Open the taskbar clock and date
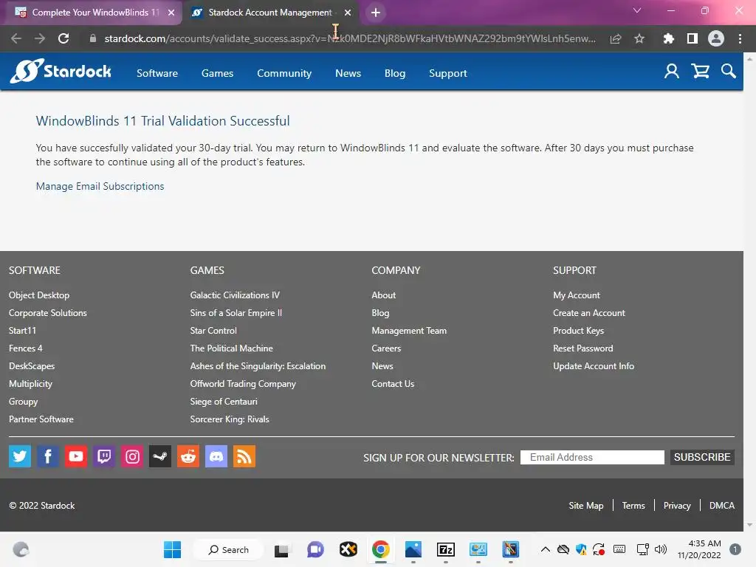Image resolution: width=756 pixels, height=567 pixels. click(699, 549)
